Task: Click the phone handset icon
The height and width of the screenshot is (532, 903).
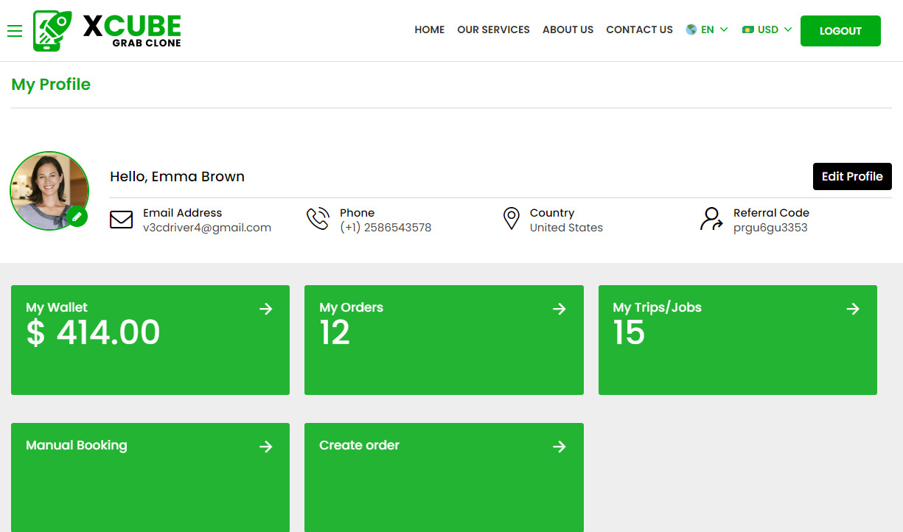Action: coord(318,220)
